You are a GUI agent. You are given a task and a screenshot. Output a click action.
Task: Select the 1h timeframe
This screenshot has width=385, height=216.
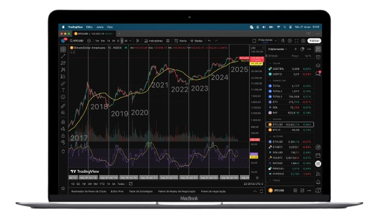[x=108, y=41]
